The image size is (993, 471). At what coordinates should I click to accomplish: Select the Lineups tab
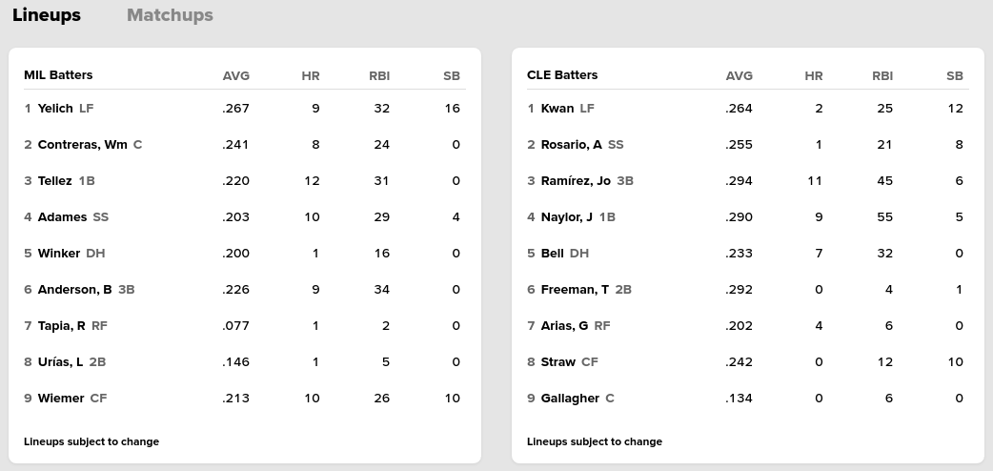(x=47, y=15)
